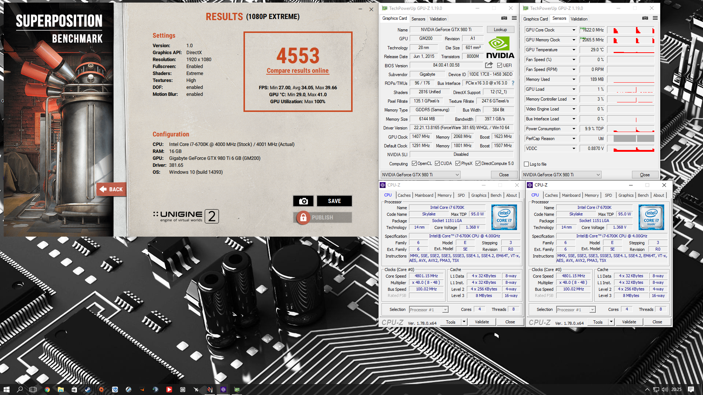Open the hamburger menu in left GPU-Z window
This screenshot has width=703, height=395.
(514, 18)
